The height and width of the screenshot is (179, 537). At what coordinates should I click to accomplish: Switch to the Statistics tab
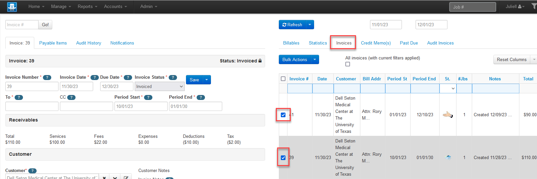[318, 43]
